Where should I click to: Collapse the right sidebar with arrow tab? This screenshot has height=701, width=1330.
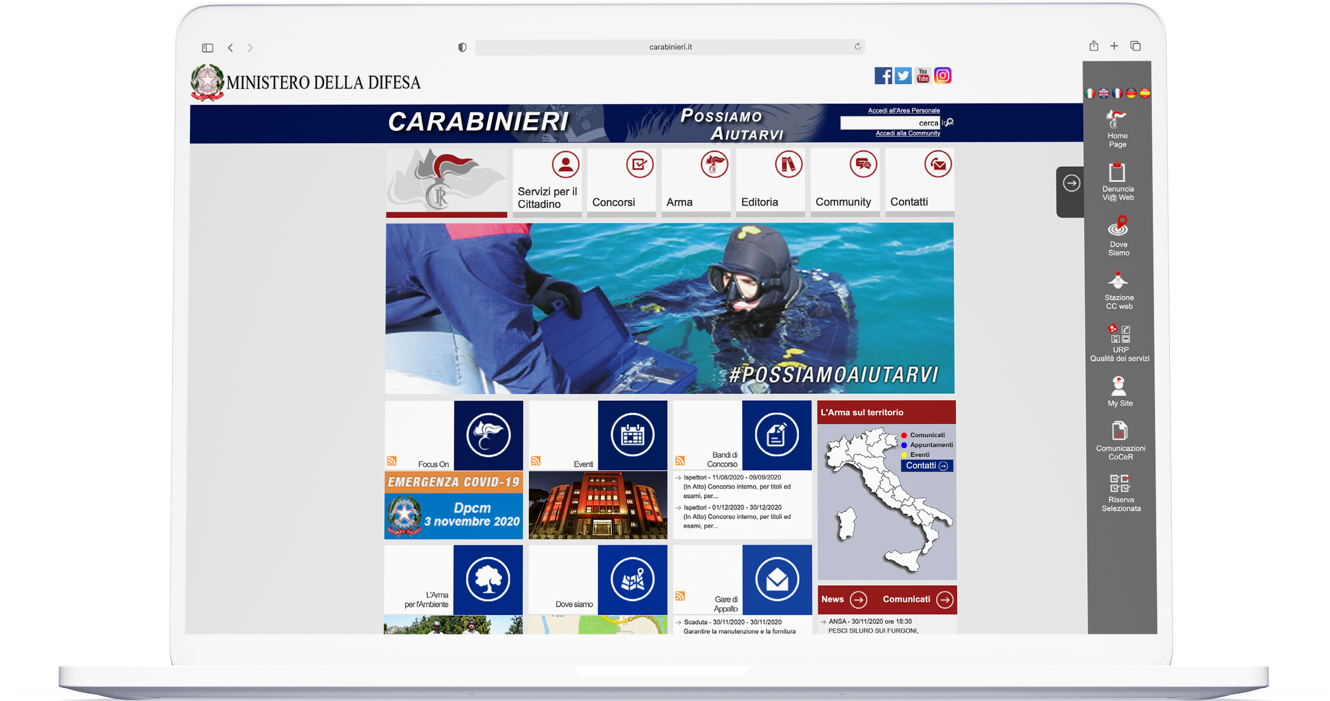1071,183
